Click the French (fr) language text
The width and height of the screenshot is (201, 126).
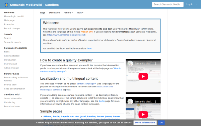(86, 32)
